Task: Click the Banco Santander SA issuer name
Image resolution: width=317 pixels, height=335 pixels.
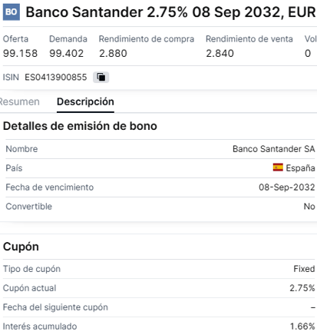Action: point(274,149)
